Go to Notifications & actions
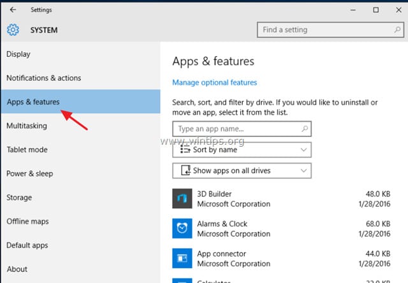Image resolution: width=408 pixels, height=283 pixels. pos(81,78)
